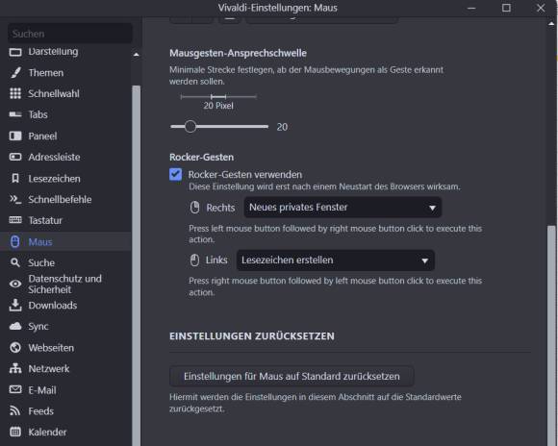Click the sidebar scrollbar up arrow
This screenshot has height=446, width=558.
point(137,55)
